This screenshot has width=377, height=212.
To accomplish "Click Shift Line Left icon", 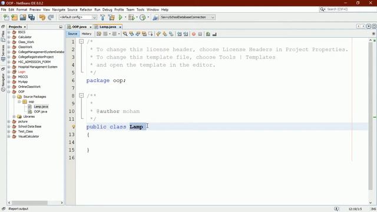I will (x=179, y=34).
